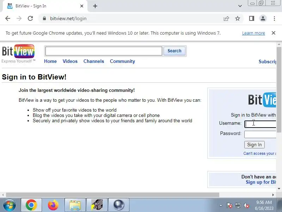
Task: Click the silver sphere taskbar icon
Action: click(119, 205)
